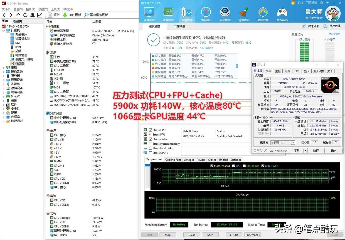Click the 验证 button in CPU-Z

pos(317,150)
